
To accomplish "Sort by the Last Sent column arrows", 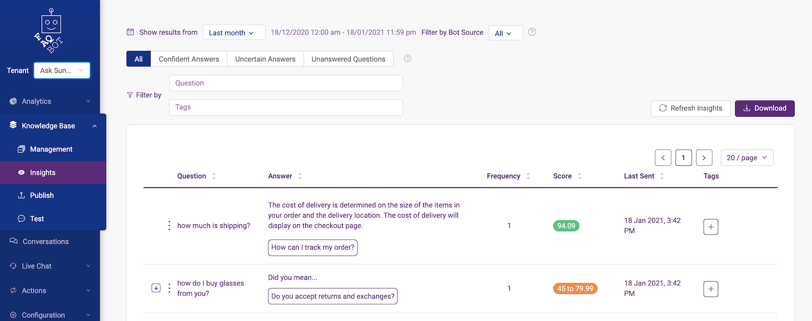I will (662, 176).
